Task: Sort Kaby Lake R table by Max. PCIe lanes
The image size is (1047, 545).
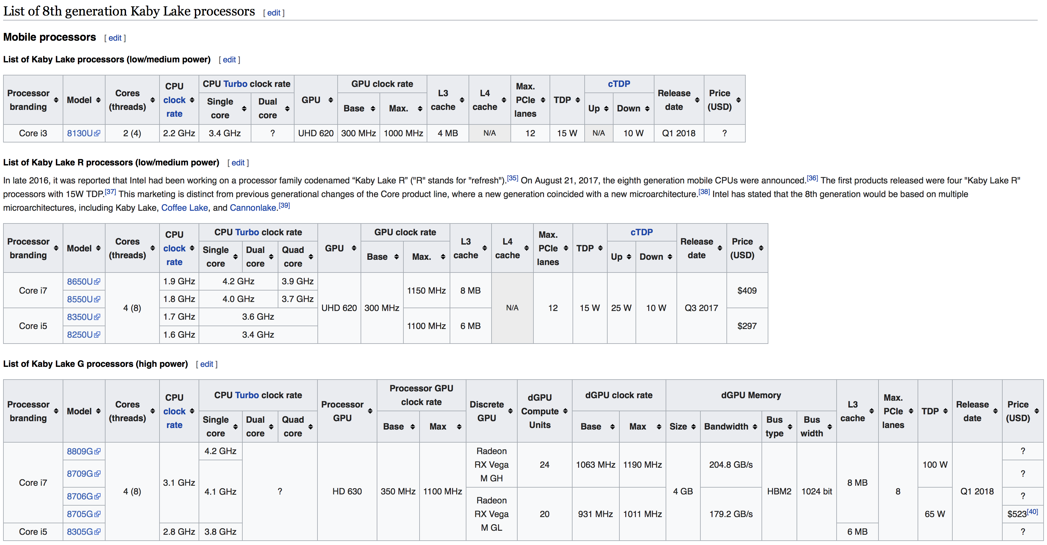Action: [565, 248]
